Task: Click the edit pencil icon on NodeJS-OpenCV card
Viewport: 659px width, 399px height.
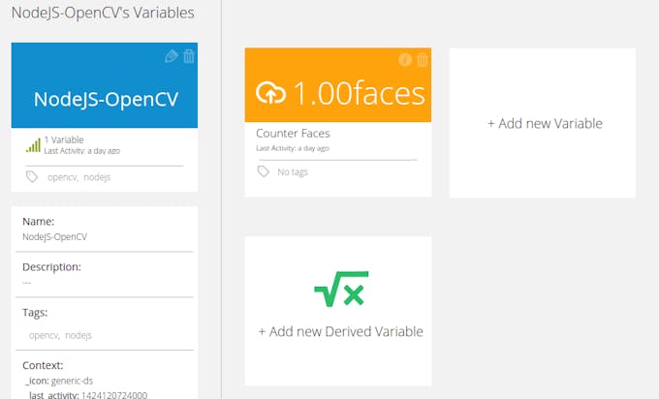Action: (172, 57)
